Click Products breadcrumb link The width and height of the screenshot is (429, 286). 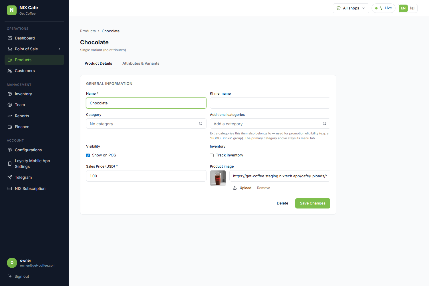(x=88, y=31)
